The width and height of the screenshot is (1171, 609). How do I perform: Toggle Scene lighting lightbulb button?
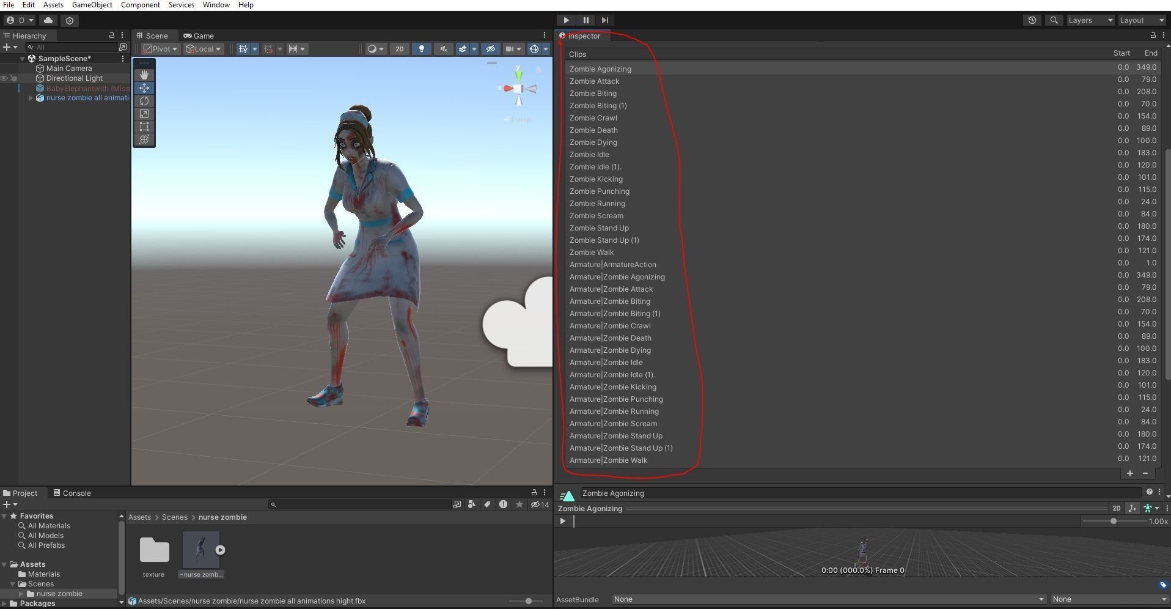click(x=421, y=49)
